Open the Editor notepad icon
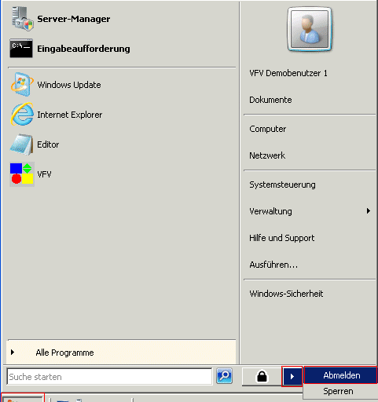Viewport: 378px width, 402px height. click(x=22, y=144)
